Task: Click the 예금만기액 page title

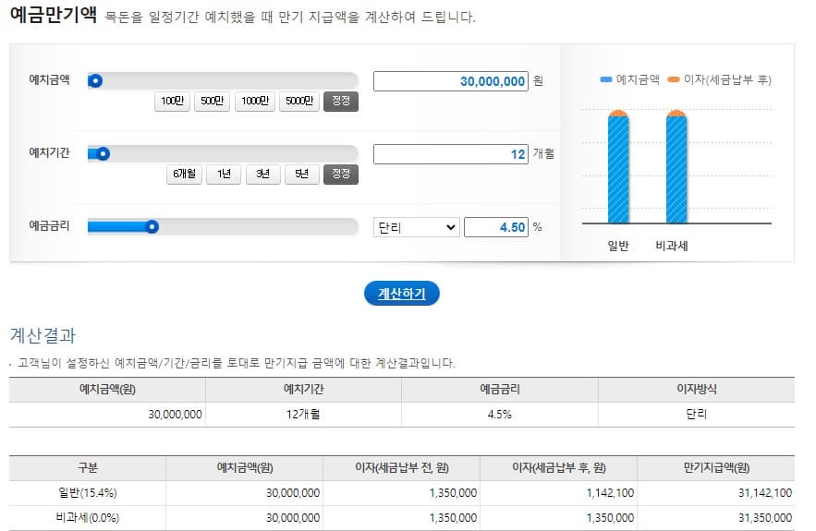Action: (54, 14)
